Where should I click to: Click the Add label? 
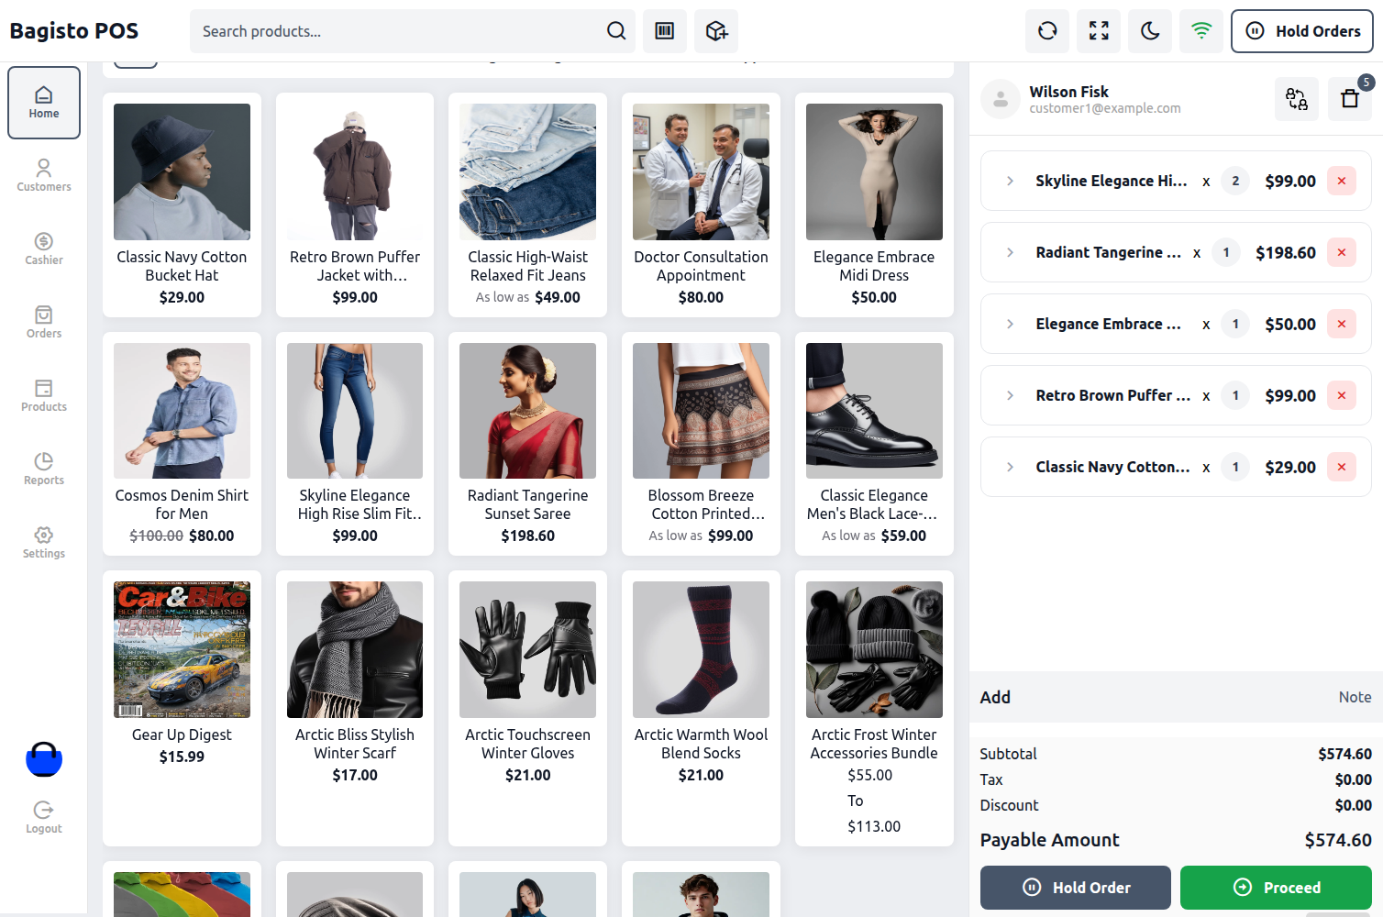click(x=995, y=697)
